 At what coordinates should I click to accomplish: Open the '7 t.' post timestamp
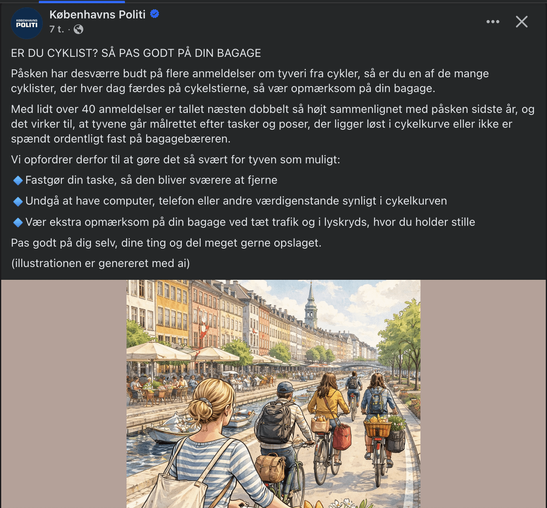coord(56,29)
